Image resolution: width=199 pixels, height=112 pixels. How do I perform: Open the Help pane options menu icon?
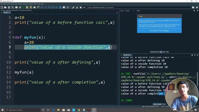pyautogui.click(x=197, y=11)
